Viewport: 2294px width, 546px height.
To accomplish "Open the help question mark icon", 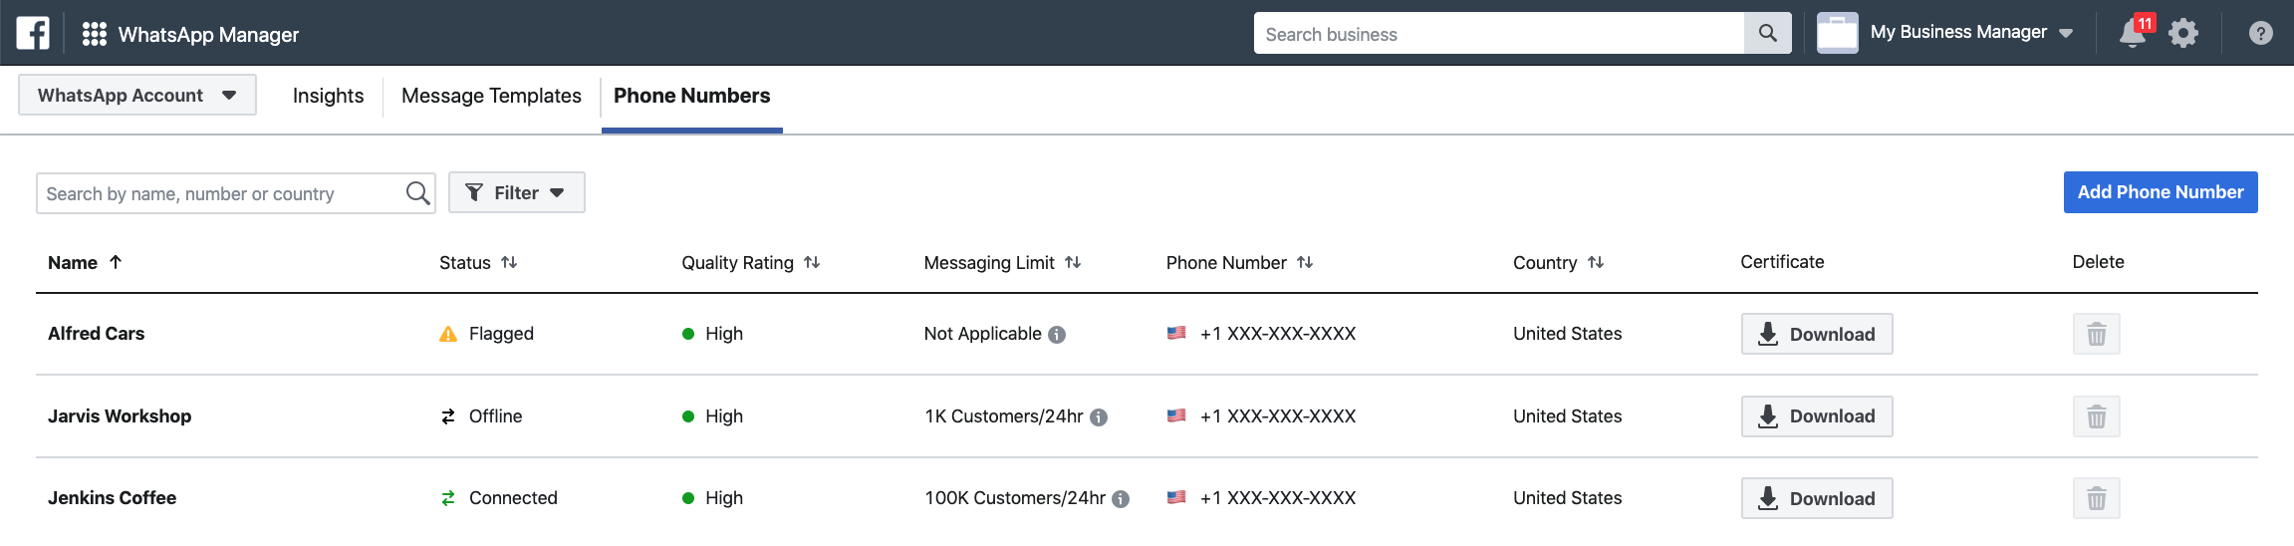I will coord(2261,33).
